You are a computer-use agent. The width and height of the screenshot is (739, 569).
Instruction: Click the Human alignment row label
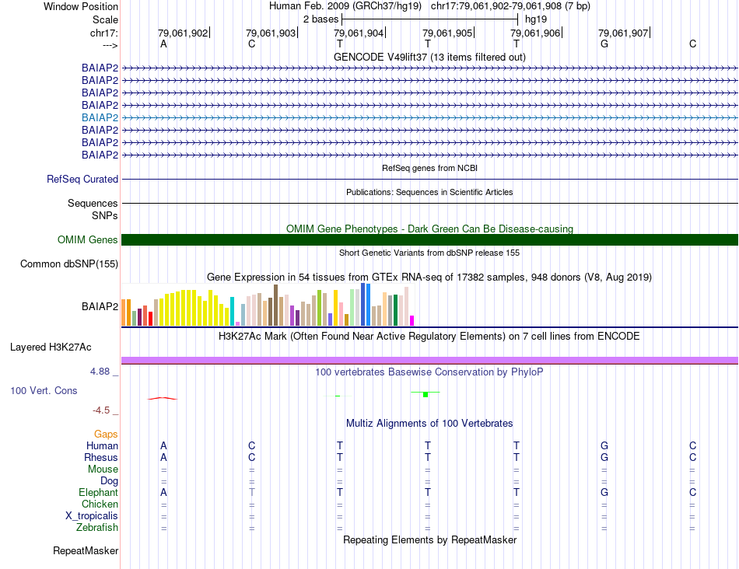coord(102,445)
